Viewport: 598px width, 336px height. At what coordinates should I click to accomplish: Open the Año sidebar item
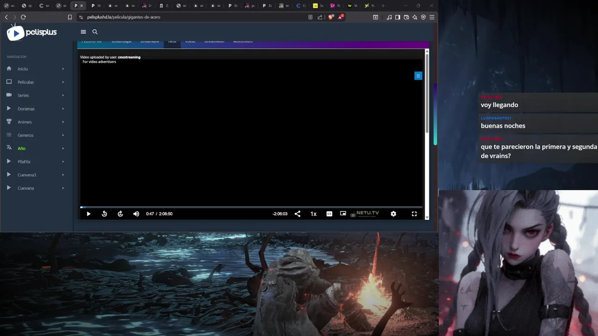pyautogui.click(x=21, y=148)
